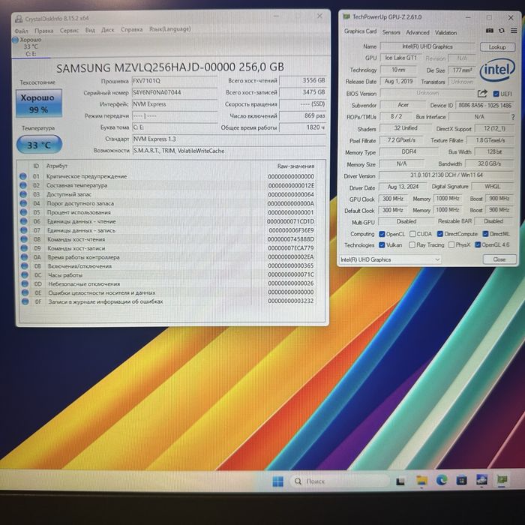Image resolution: width=525 pixels, height=525 pixels.
Task: Open the Вид menu
Action: pos(90,30)
